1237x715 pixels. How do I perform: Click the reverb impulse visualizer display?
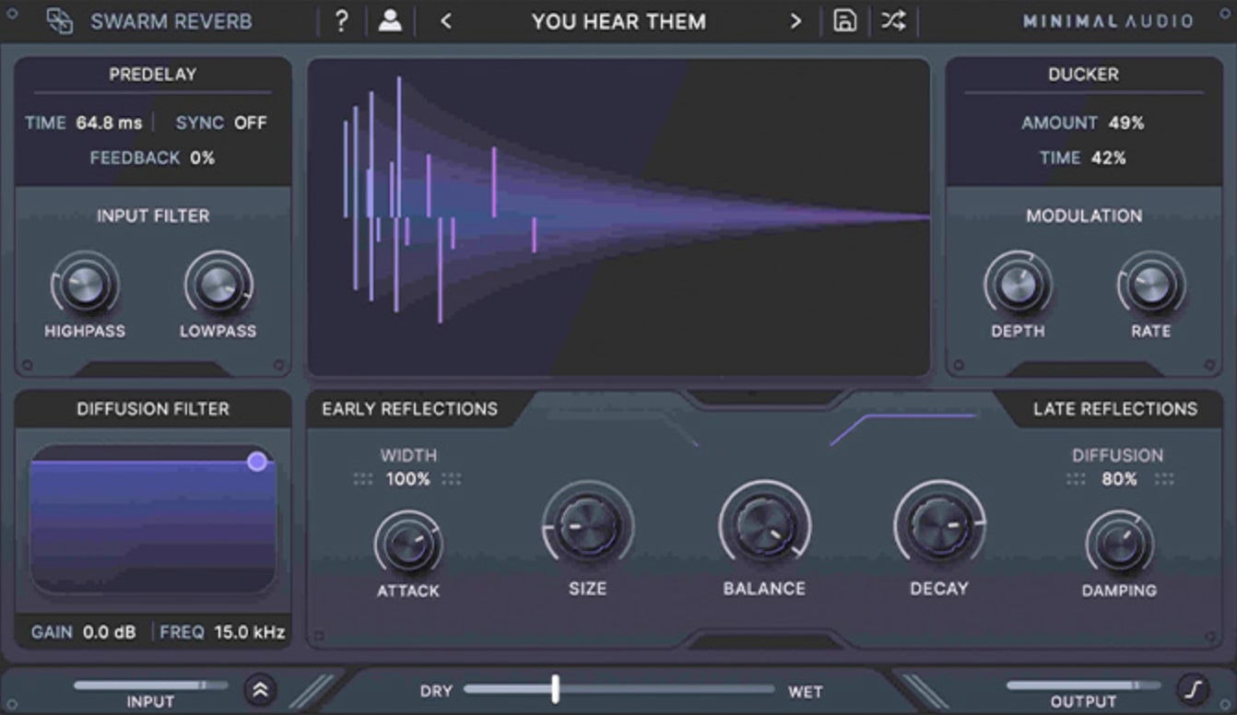[618, 217]
